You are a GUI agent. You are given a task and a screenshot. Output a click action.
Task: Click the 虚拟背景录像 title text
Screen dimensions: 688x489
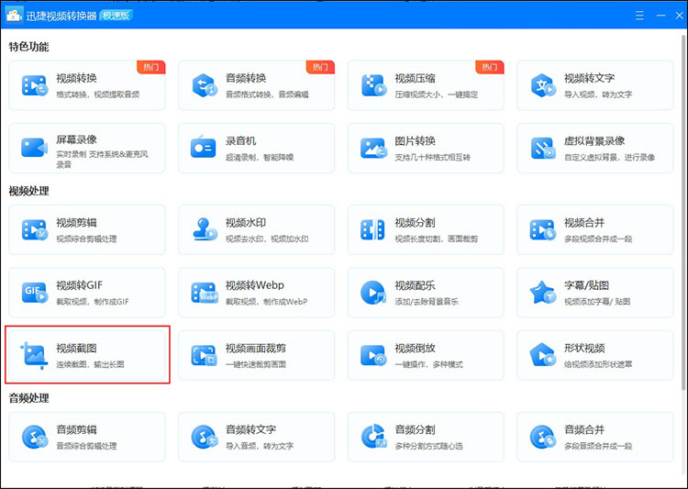pos(594,141)
